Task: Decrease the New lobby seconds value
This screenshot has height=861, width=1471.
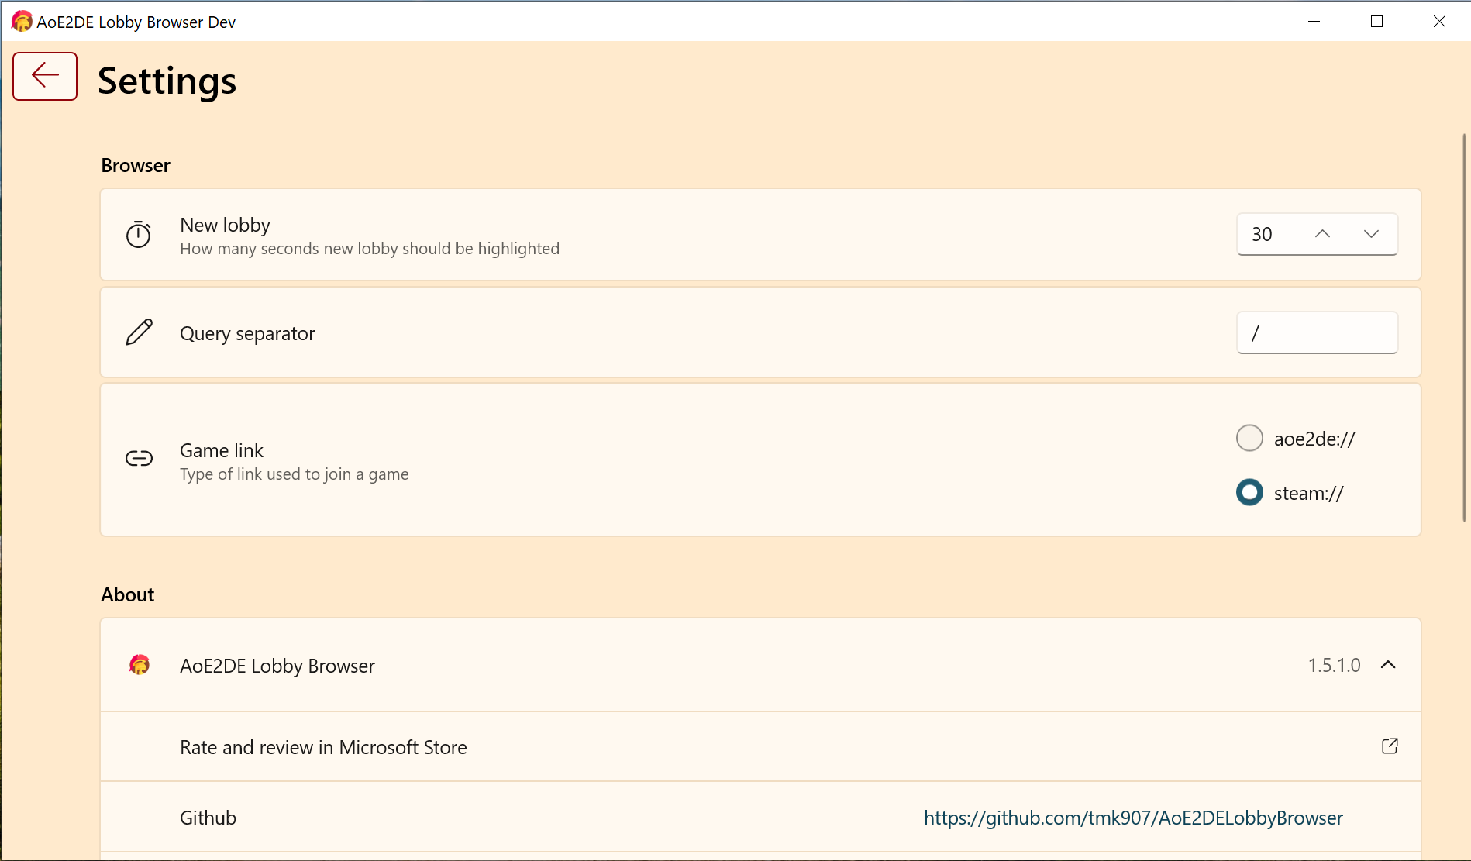Action: (x=1371, y=234)
